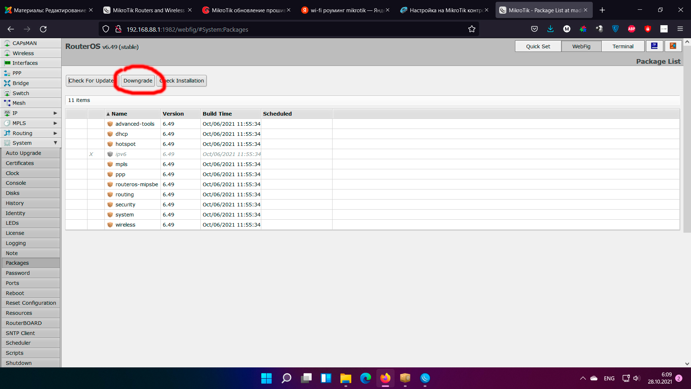Open File Explorer from taskbar
The height and width of the screenshot is (389, 691).
coord(346,378)
